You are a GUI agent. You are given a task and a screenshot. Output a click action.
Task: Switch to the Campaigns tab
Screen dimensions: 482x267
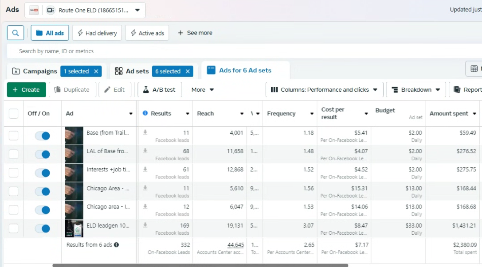(35, 71)
